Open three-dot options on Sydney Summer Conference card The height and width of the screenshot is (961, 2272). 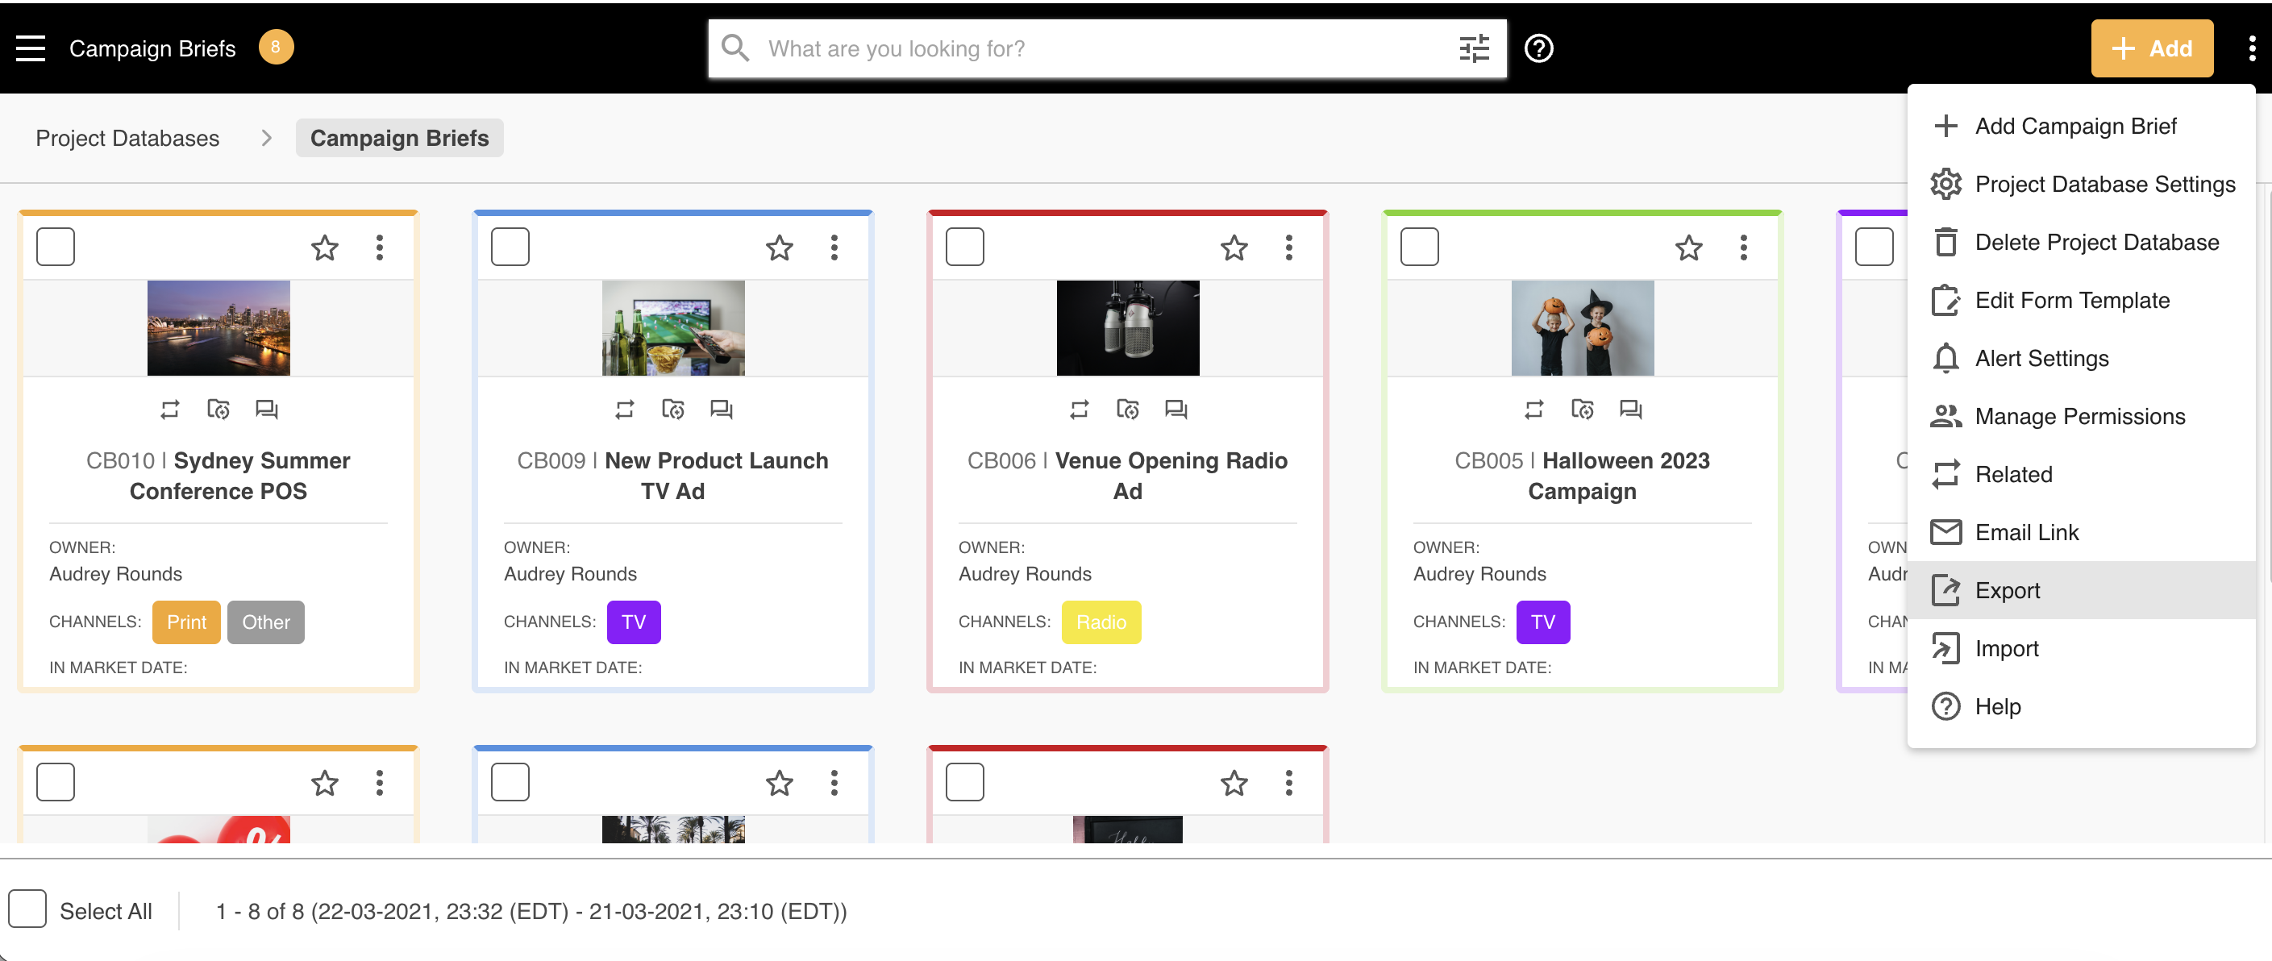pyautogui.click(x=379, y=248)
